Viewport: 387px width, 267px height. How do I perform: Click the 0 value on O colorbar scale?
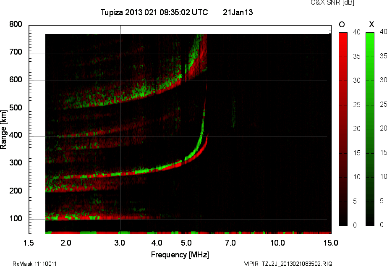pos(355,225)
